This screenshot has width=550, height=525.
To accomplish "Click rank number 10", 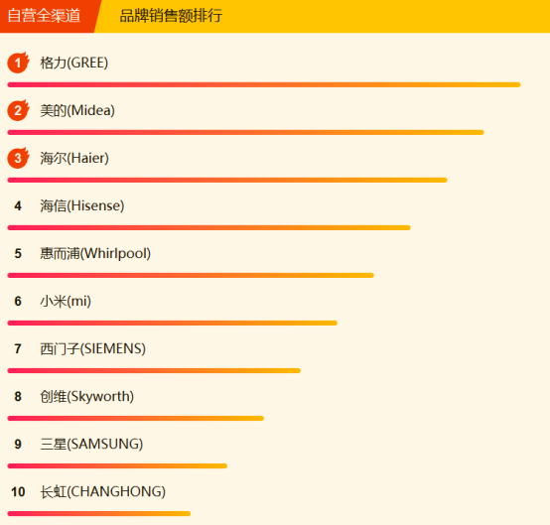I will (18, 492).
